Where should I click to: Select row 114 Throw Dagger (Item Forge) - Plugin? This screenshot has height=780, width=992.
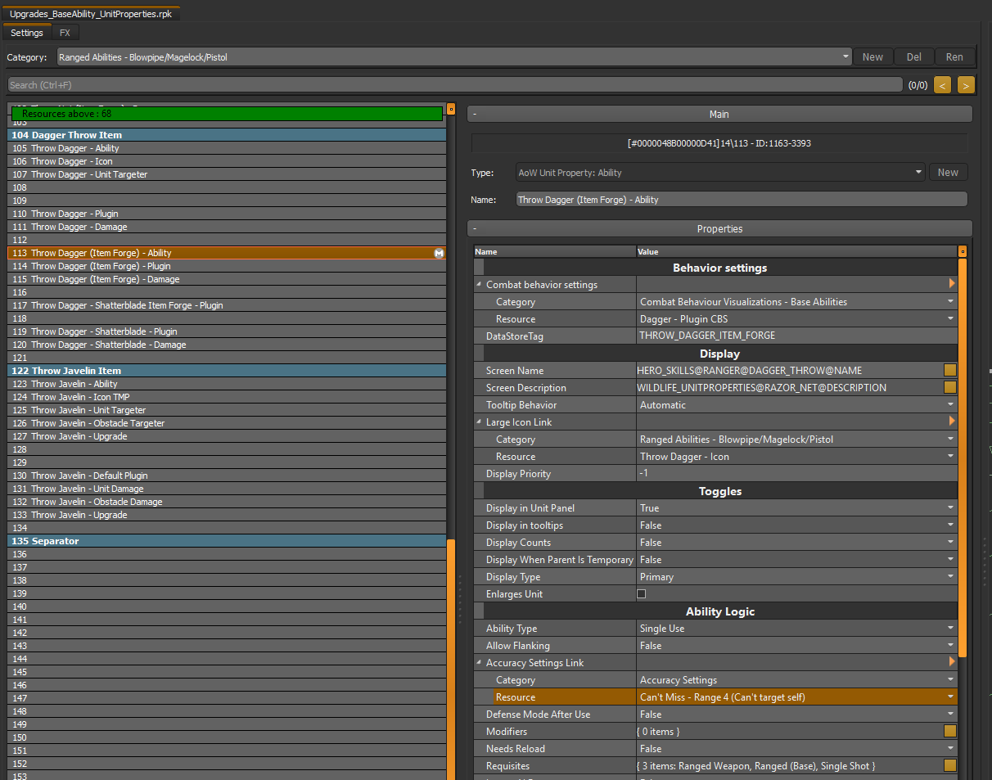[x=227, y=266]
